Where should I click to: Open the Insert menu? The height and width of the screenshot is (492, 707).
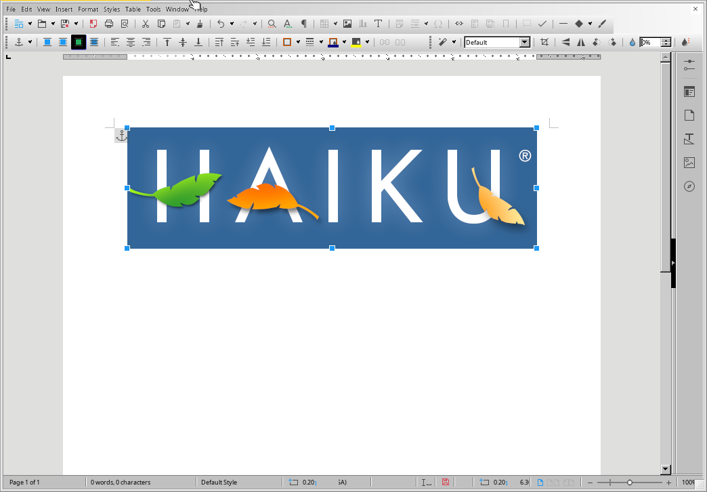coord(64,9)
